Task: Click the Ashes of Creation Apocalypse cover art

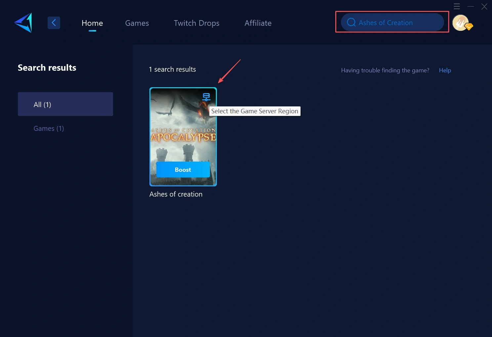Action: (x=183, y=132)
